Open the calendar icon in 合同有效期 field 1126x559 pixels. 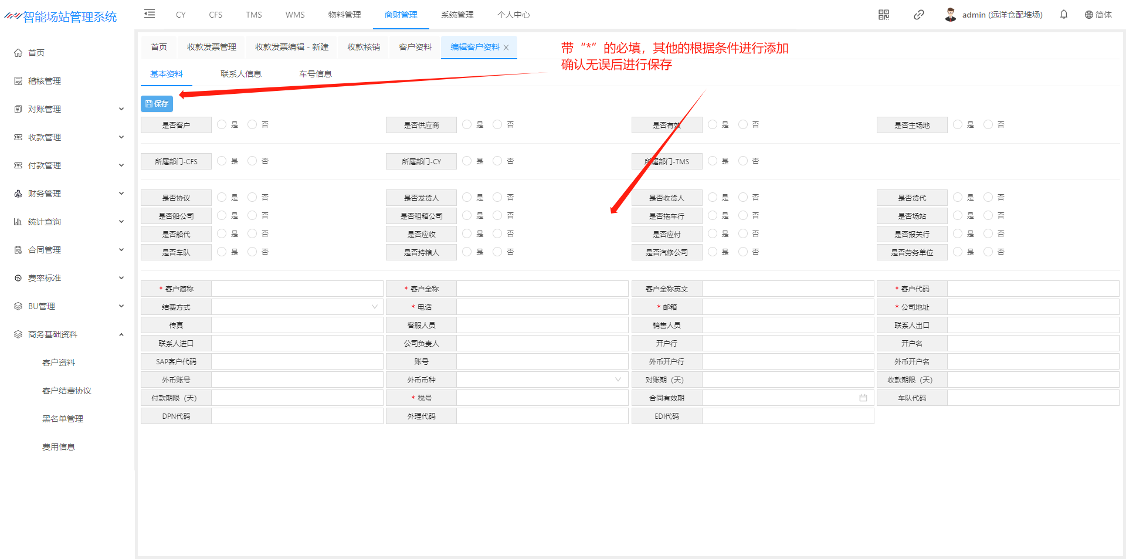pyautogui.click(x=863, y=398)
